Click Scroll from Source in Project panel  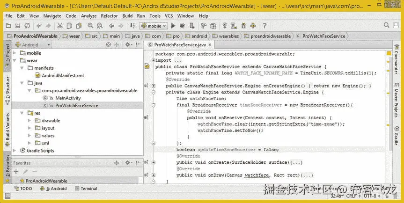click(x=109, y=45)
